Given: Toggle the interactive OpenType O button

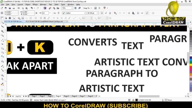Looking at the screenshot, I should (147, 13).
